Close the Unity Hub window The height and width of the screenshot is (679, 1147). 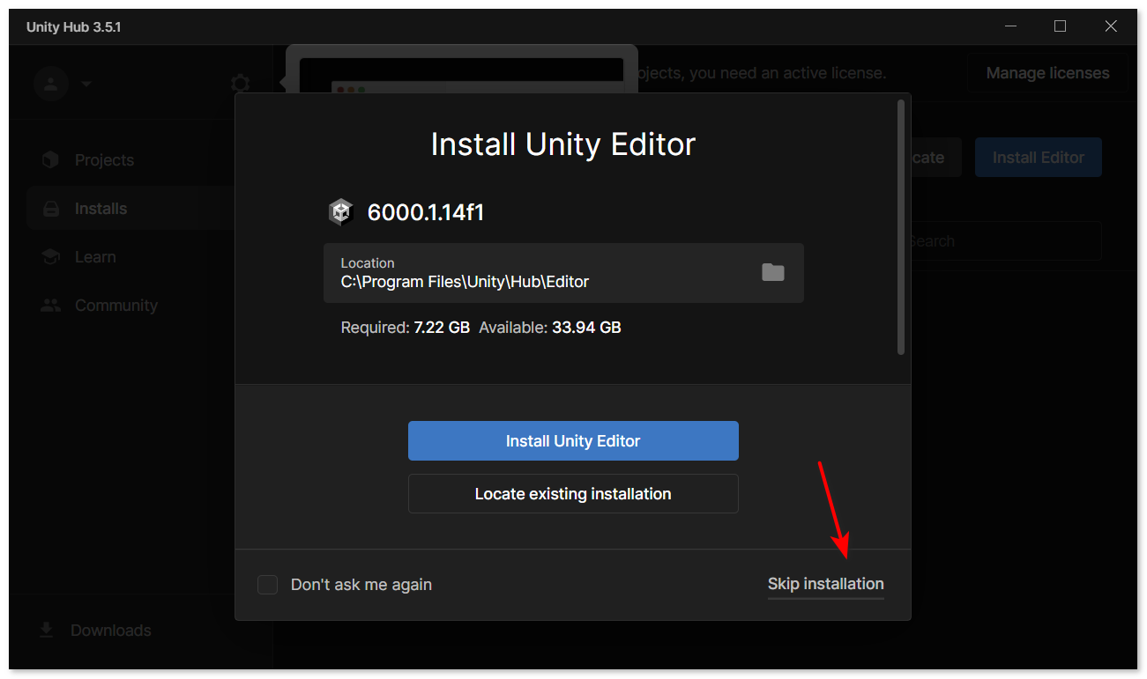tap(1111, 26)
